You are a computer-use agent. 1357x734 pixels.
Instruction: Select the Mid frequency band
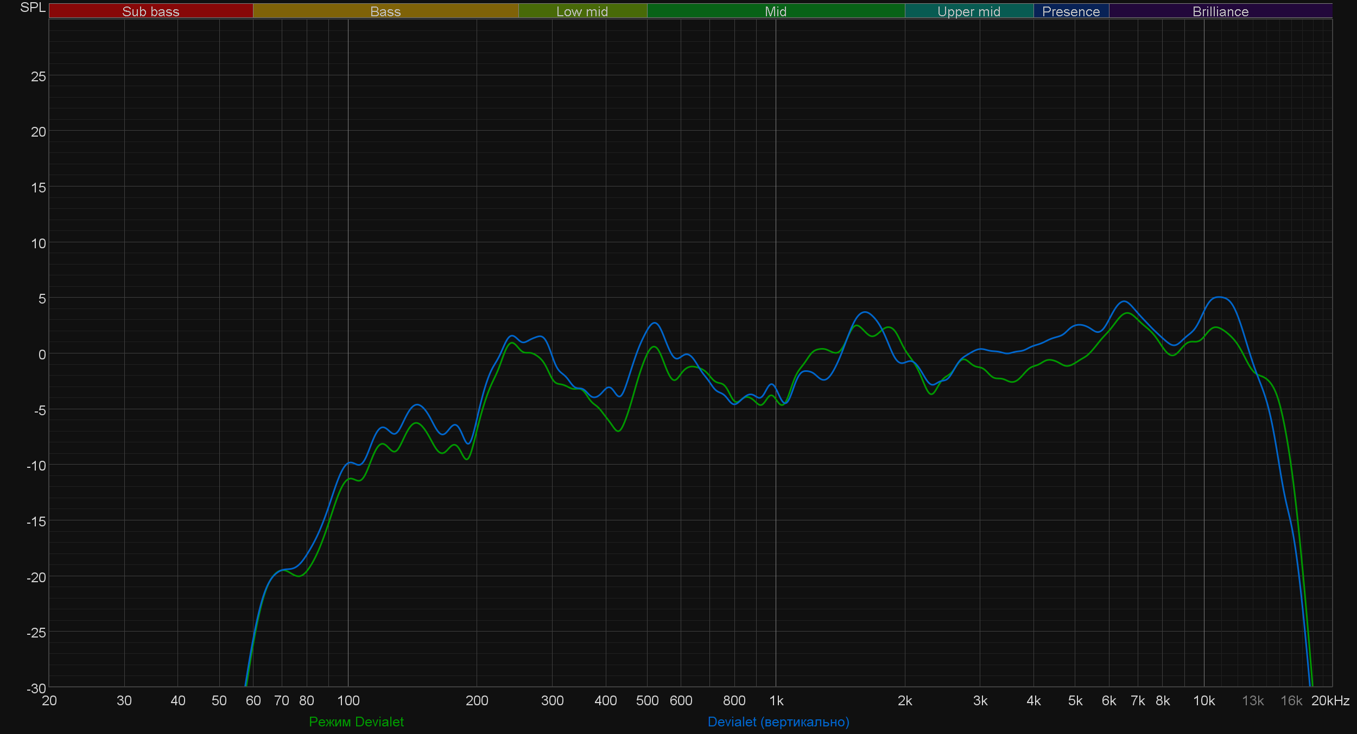pyautogui.click(x=775, y=11)
